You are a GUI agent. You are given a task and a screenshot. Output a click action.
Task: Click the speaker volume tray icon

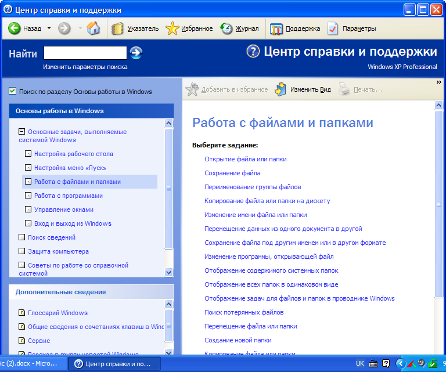coord(422,363)
